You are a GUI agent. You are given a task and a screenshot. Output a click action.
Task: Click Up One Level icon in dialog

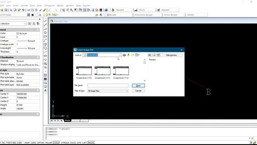click(x=128, y=55)
